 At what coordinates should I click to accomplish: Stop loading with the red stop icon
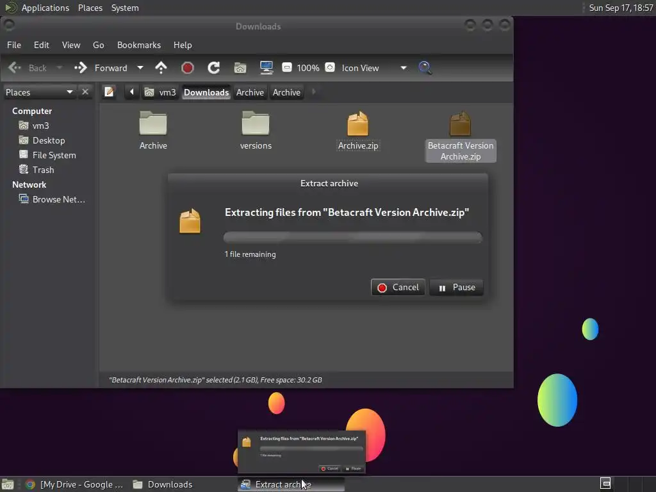[x=188, y=68]
